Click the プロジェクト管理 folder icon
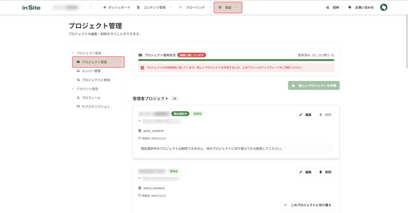Image resolution: width=408 pixels, height=213 pixels. point(78,62)
